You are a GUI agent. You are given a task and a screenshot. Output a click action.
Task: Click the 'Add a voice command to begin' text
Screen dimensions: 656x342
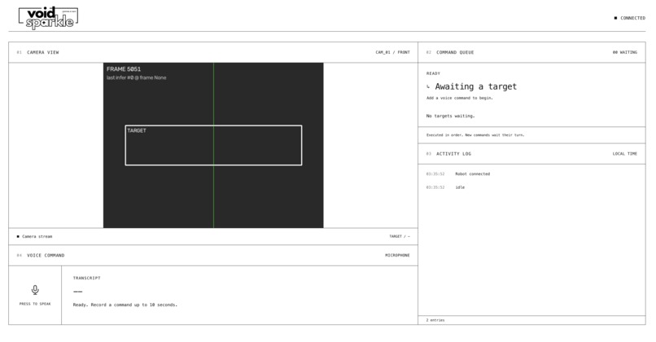(x=459, y=98)
